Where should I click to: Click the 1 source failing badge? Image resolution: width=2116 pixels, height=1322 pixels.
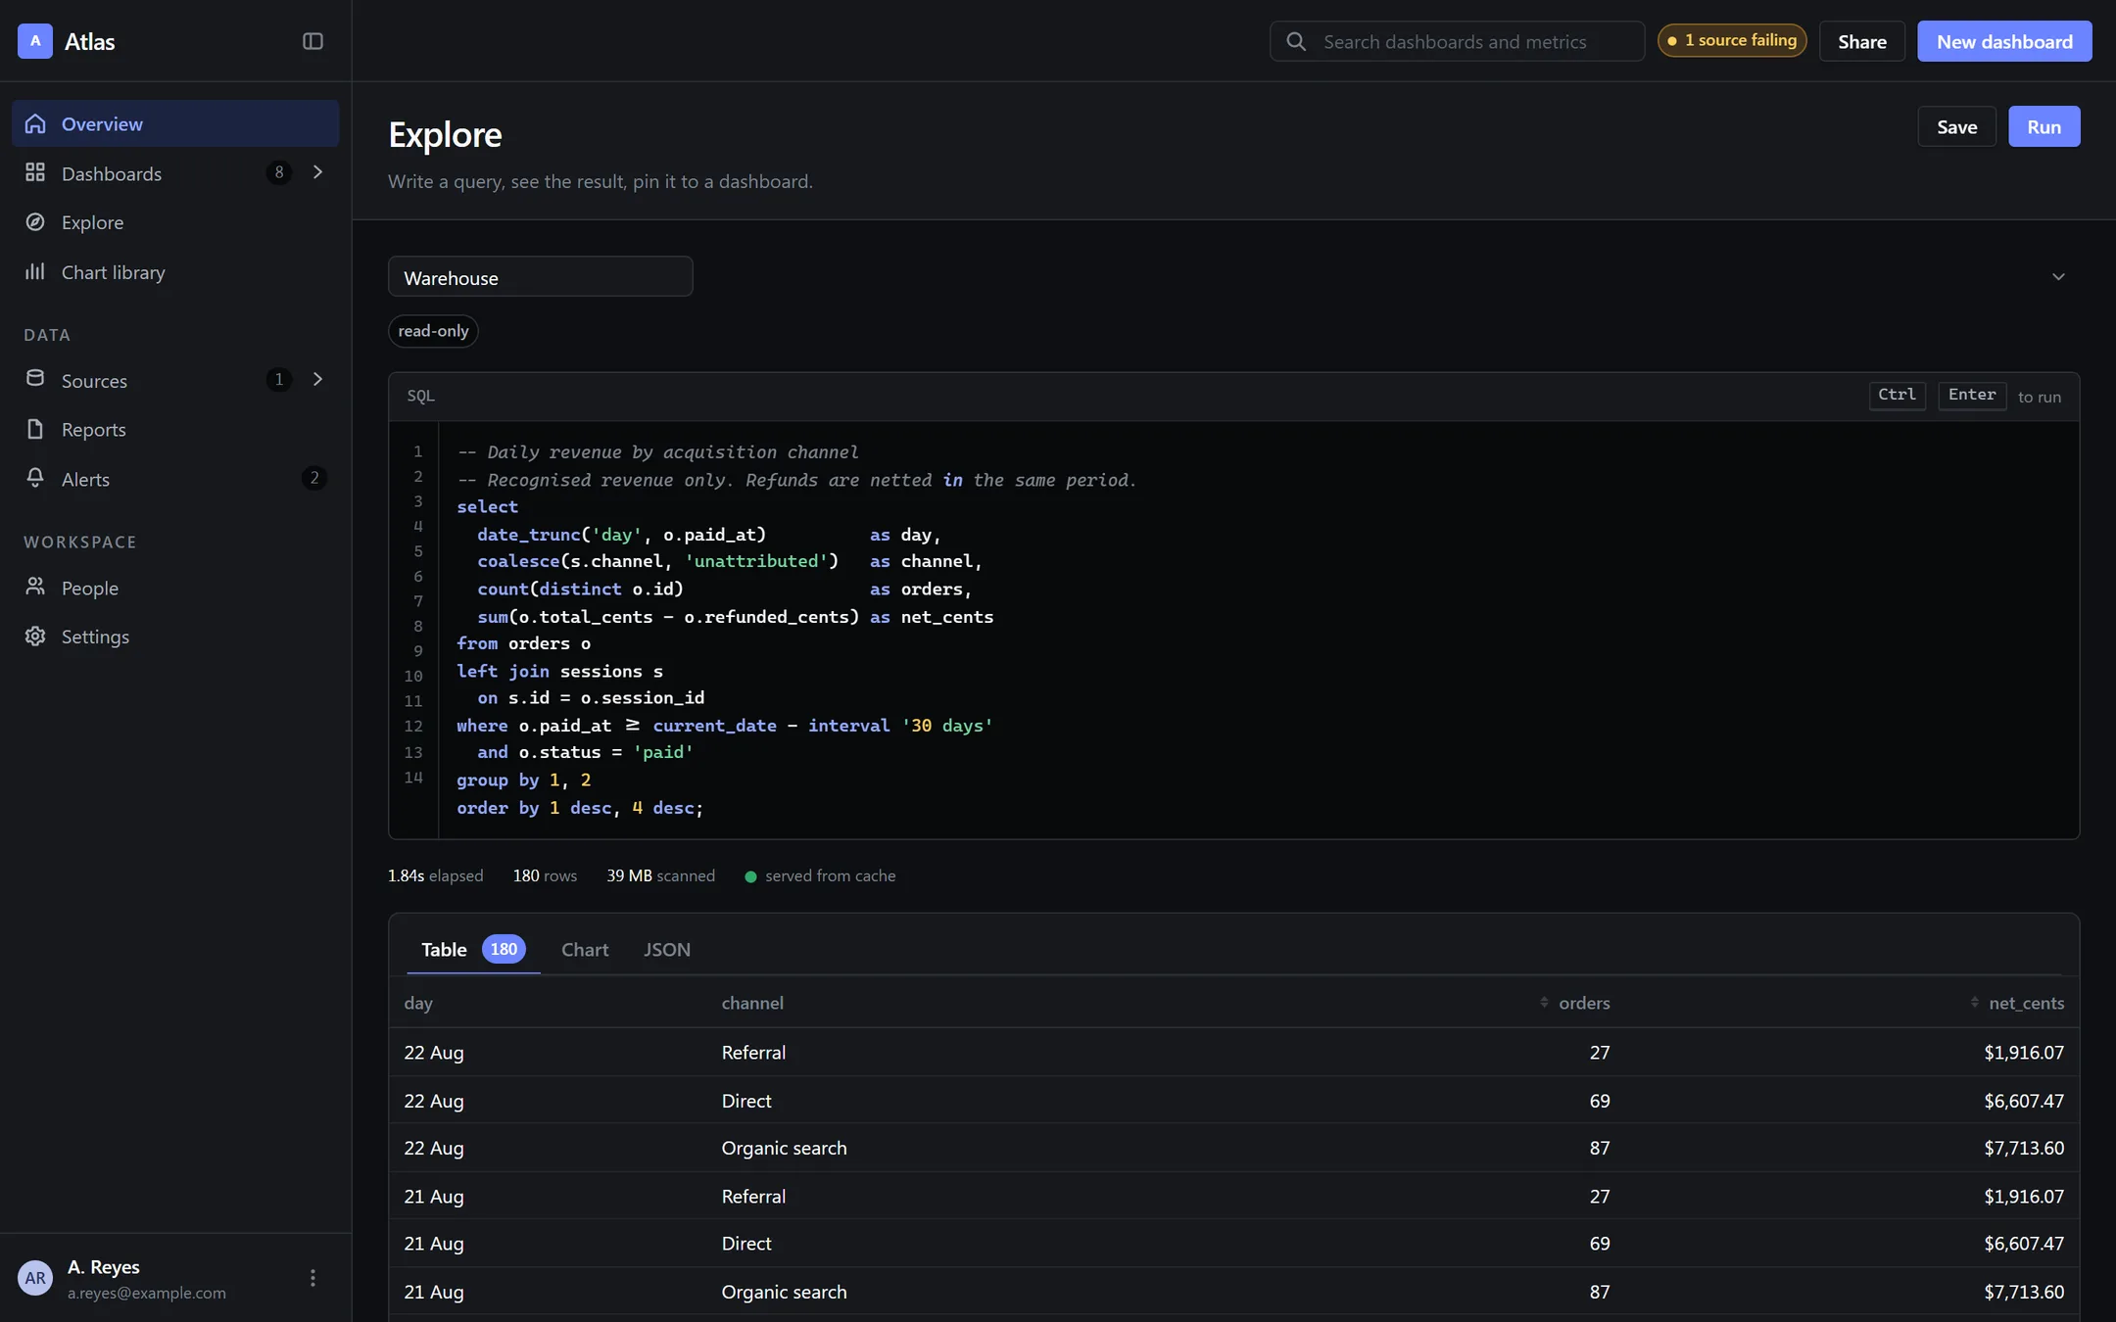1731,40
